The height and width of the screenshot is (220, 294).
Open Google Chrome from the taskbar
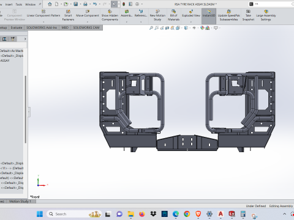pyautogui.click(x=187, y=214)
